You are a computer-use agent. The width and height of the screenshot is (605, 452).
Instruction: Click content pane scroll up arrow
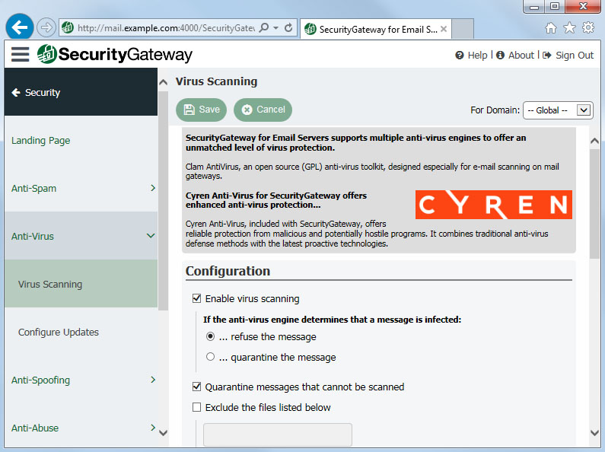point(594,141)
